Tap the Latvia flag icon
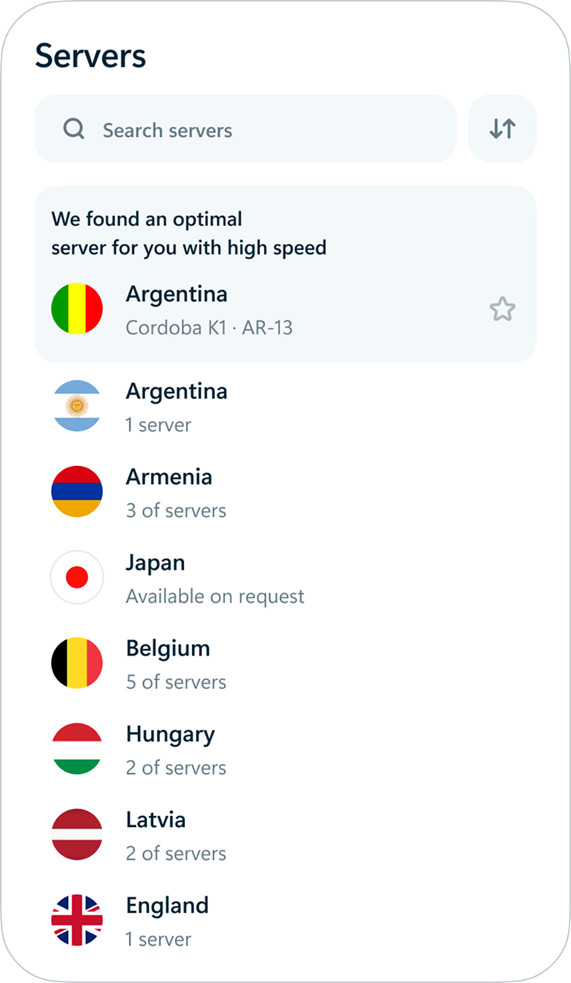 (x=77, y=834)
